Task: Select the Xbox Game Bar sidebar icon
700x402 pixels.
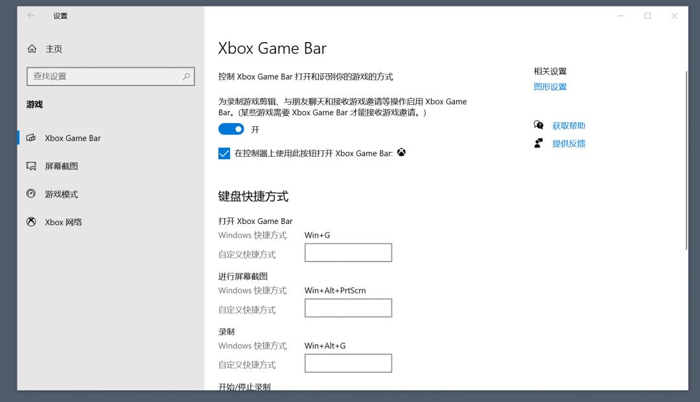Action: click(x=30, y=138)
